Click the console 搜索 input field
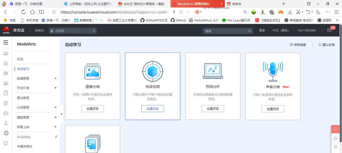Image resolution: width=342 pixels, height=153 pixels. [227, 31]
